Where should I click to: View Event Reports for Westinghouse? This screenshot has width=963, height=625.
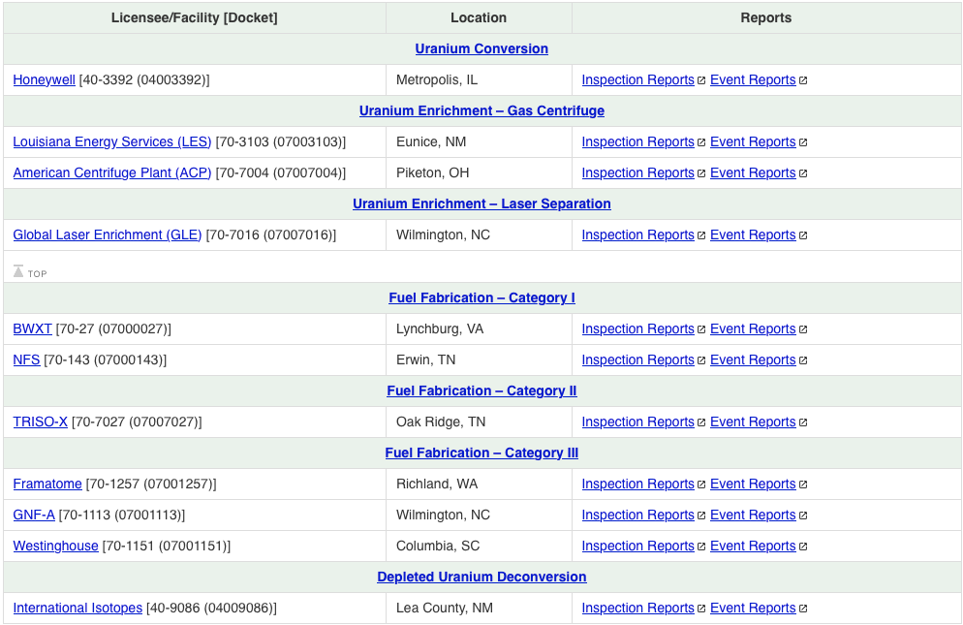point(753,546)
